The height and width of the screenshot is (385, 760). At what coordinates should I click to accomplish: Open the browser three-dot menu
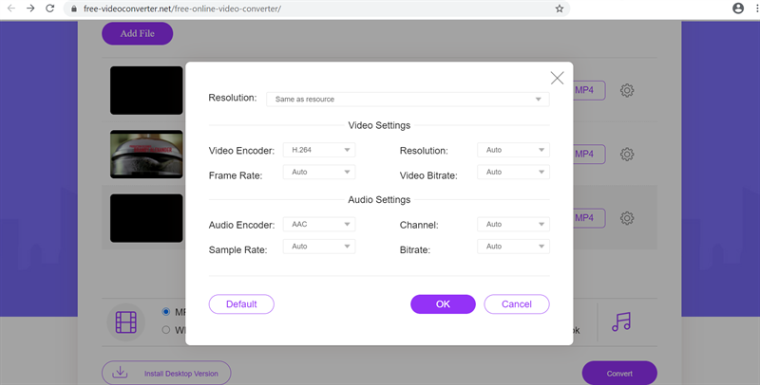click(x=757, y=9)
